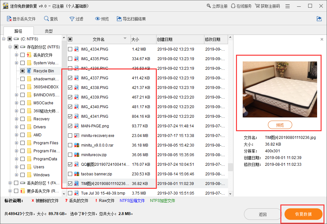Click the tree panel scroll-up arrow
Viewport: 327px width, 224px height.
coord(64,38)
